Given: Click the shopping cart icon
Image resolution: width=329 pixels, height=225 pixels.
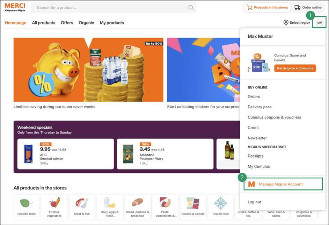Looking at the screenshot, I should click(x=249, y=8).
